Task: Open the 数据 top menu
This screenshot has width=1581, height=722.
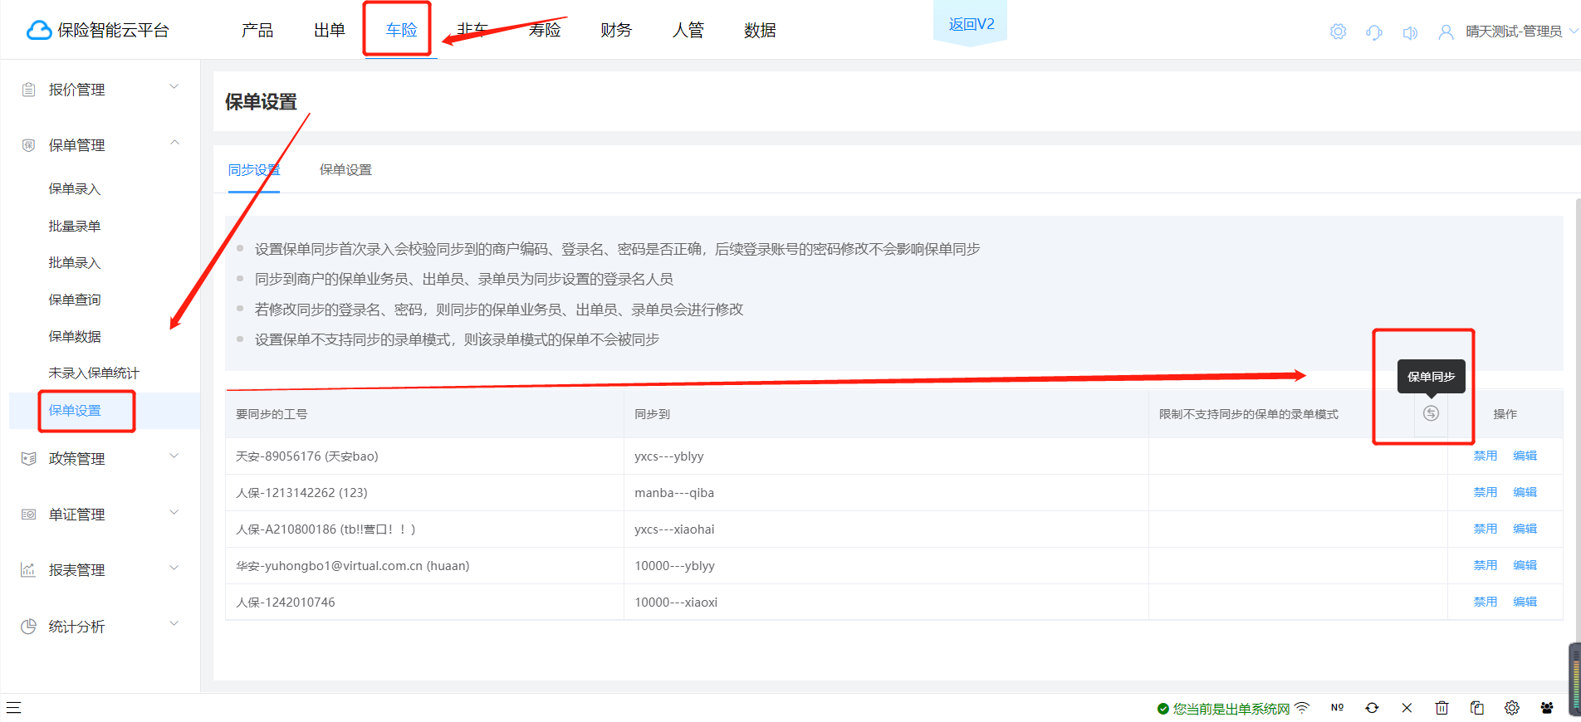Action: pyautogui.click(x=760, y=30)
